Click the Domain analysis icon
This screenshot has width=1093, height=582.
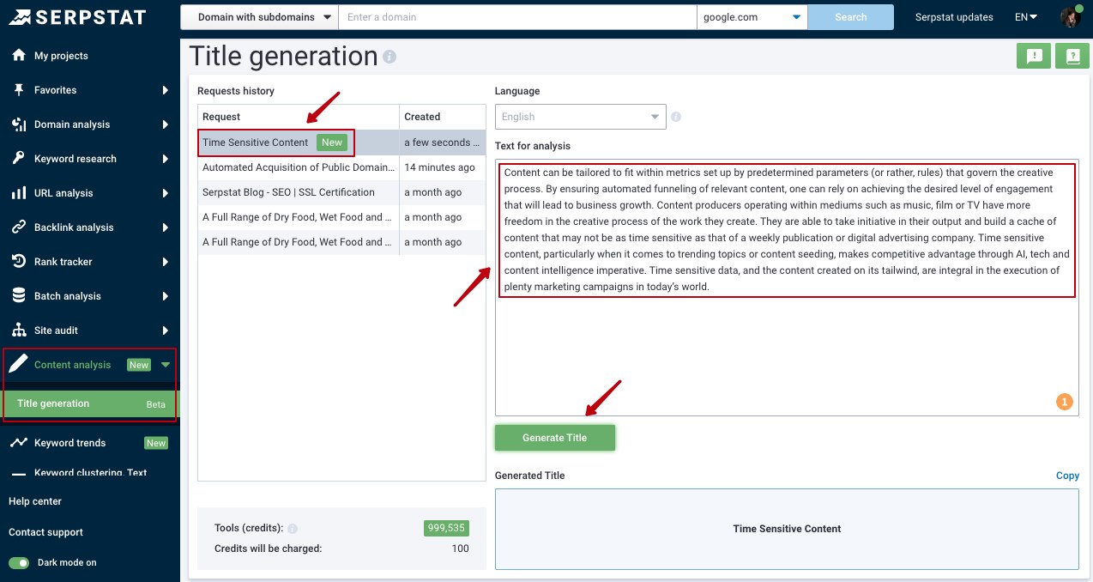point(18,124)
